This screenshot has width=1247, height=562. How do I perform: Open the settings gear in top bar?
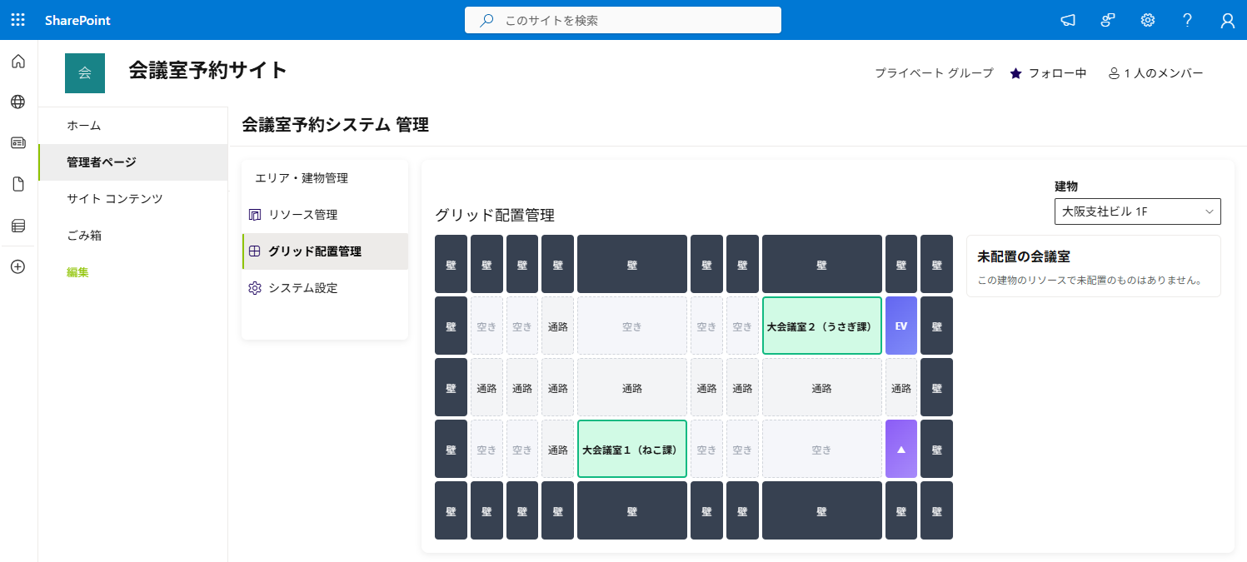[x=1148, y=20]
